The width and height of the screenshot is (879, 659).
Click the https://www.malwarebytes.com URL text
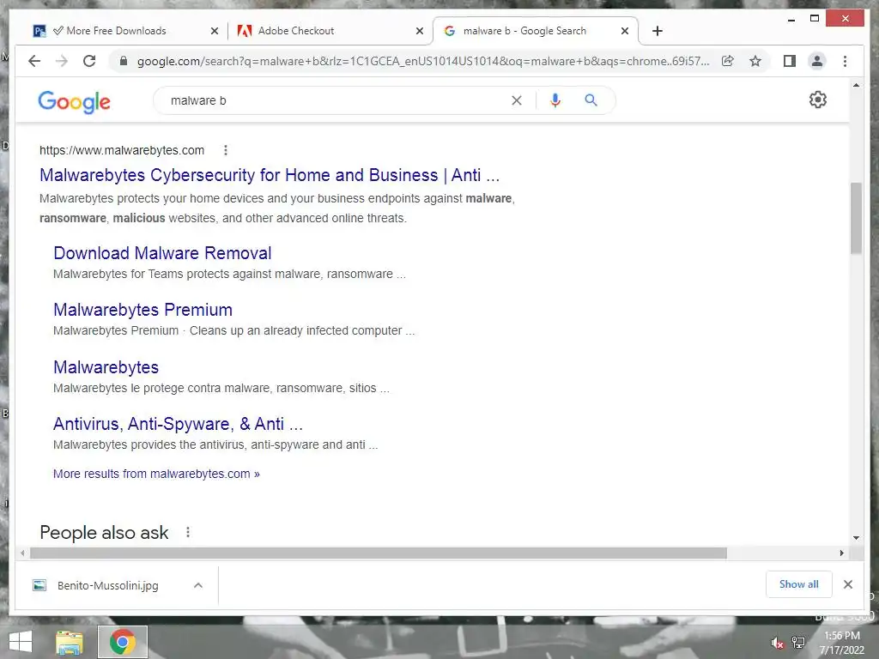click(122, 150)
